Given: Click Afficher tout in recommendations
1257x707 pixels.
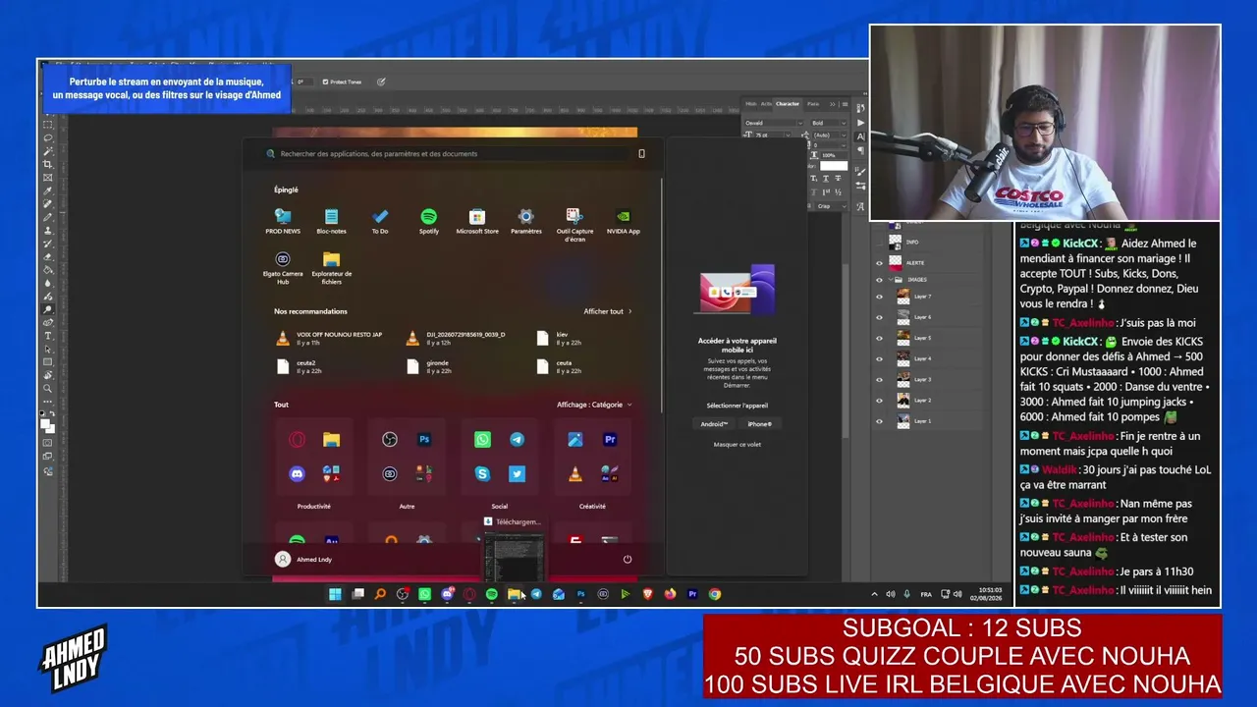Looking at the screenshot, I should [x=607, y=311].
